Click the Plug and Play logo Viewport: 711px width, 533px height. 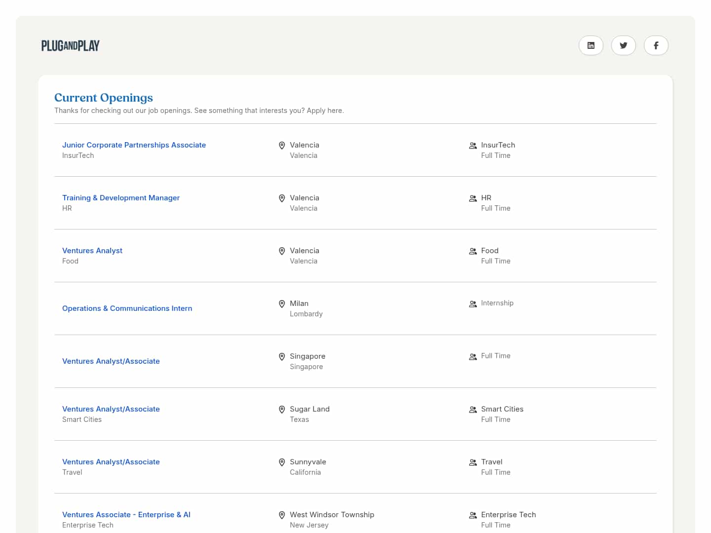pyautogui.click(x=71, y=46)
